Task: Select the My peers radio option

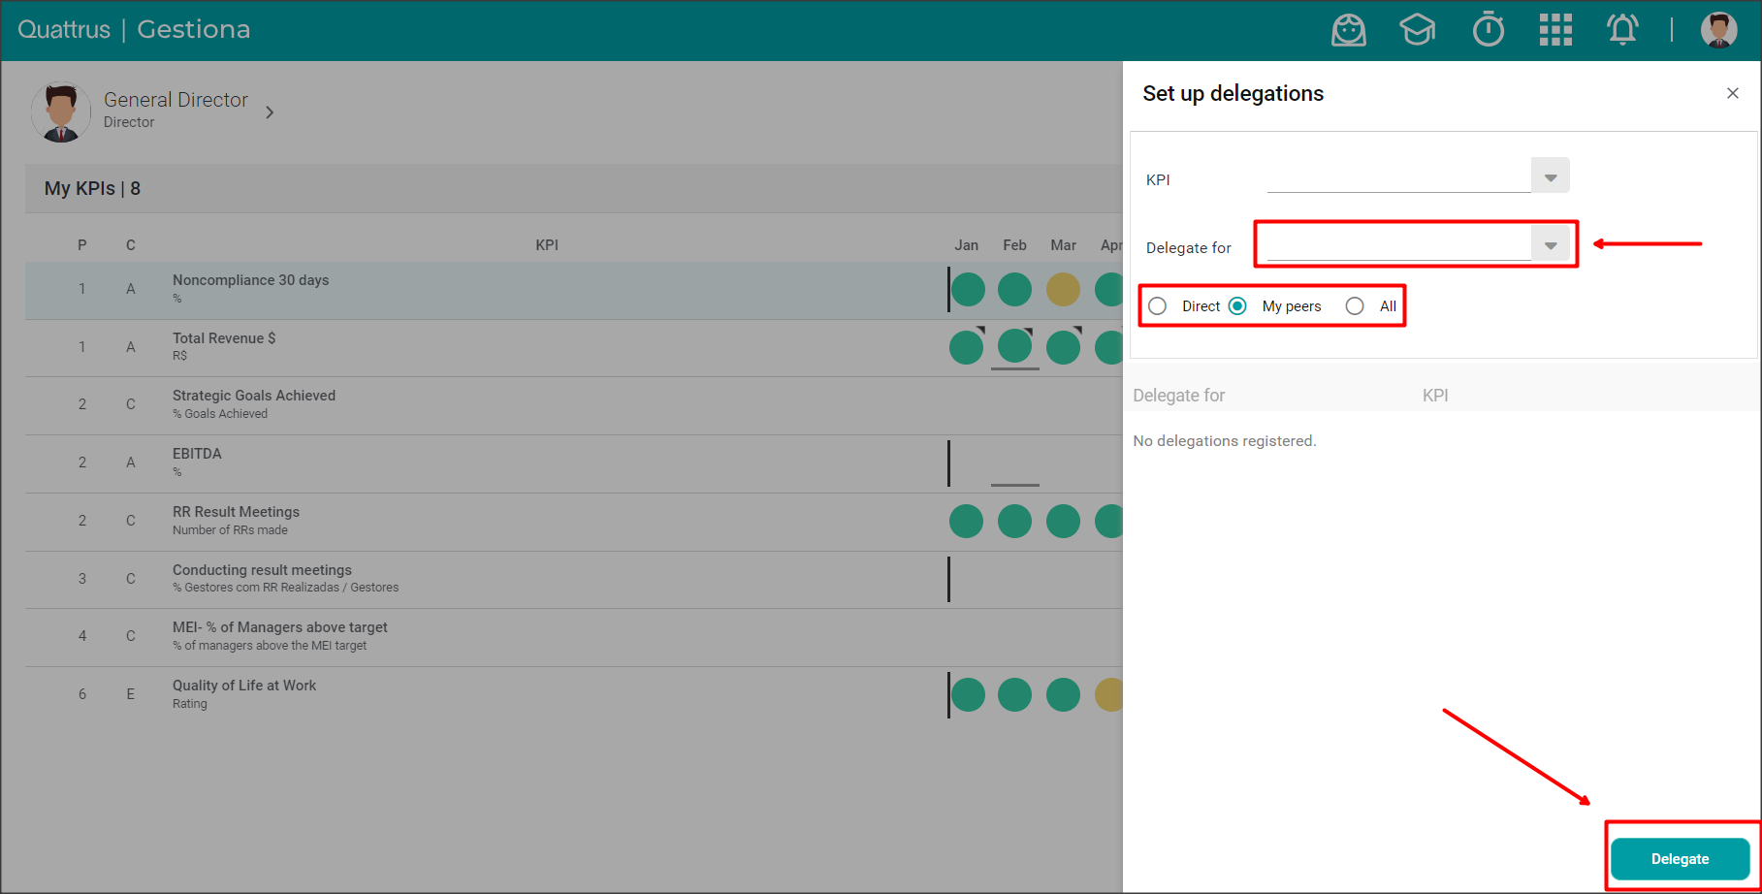Action: pyautogui.click(x=1238, y=306)
